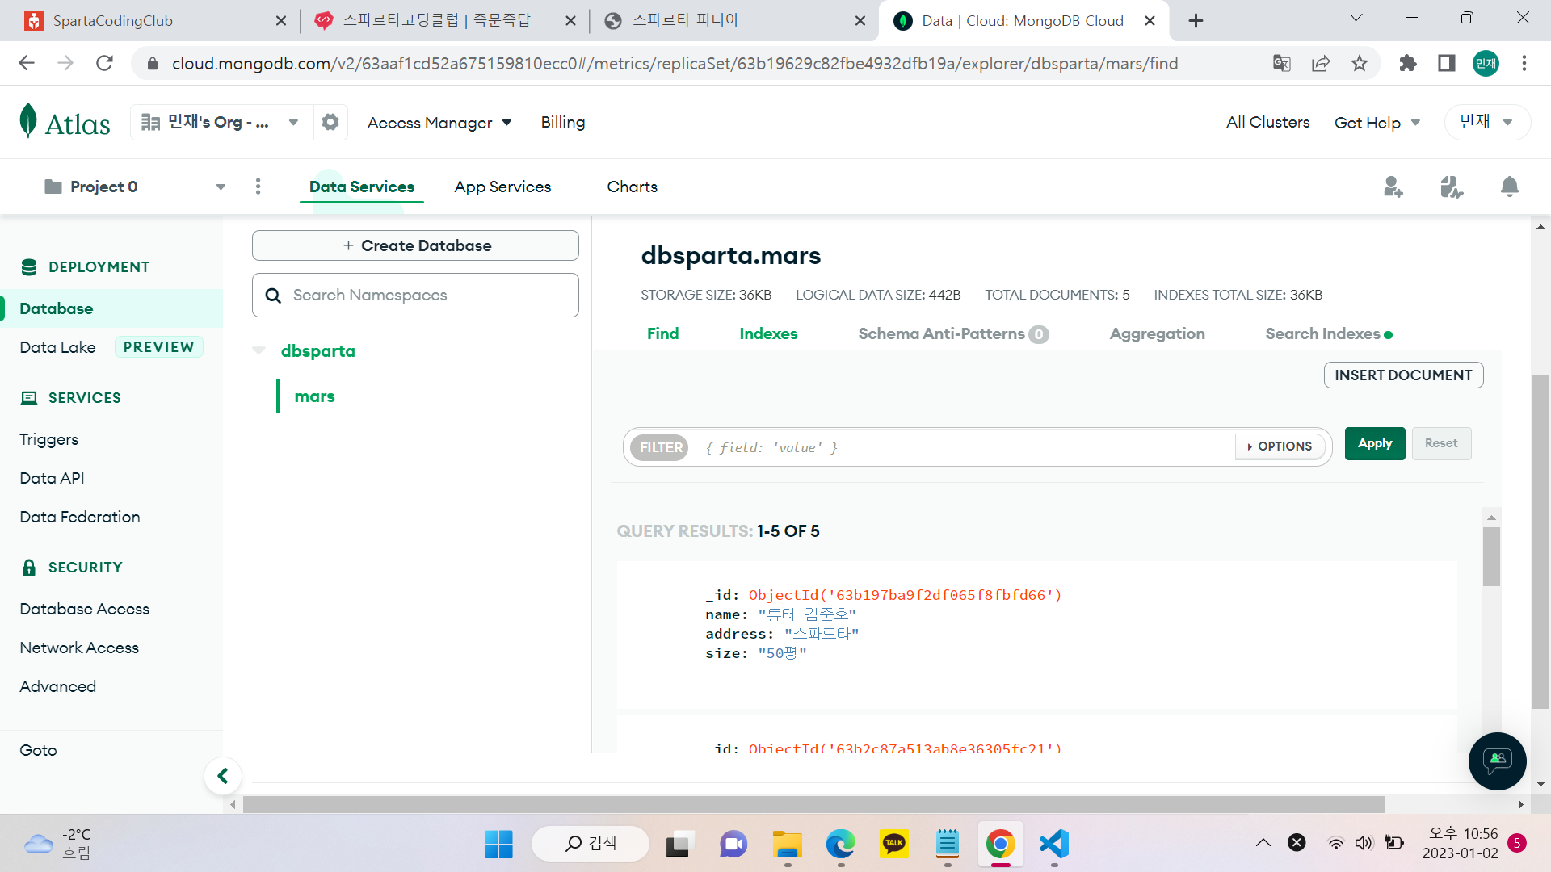Viewport: 1551px width, 872px height.
Task: Open the Indexes tab
Action: [768, 333]
